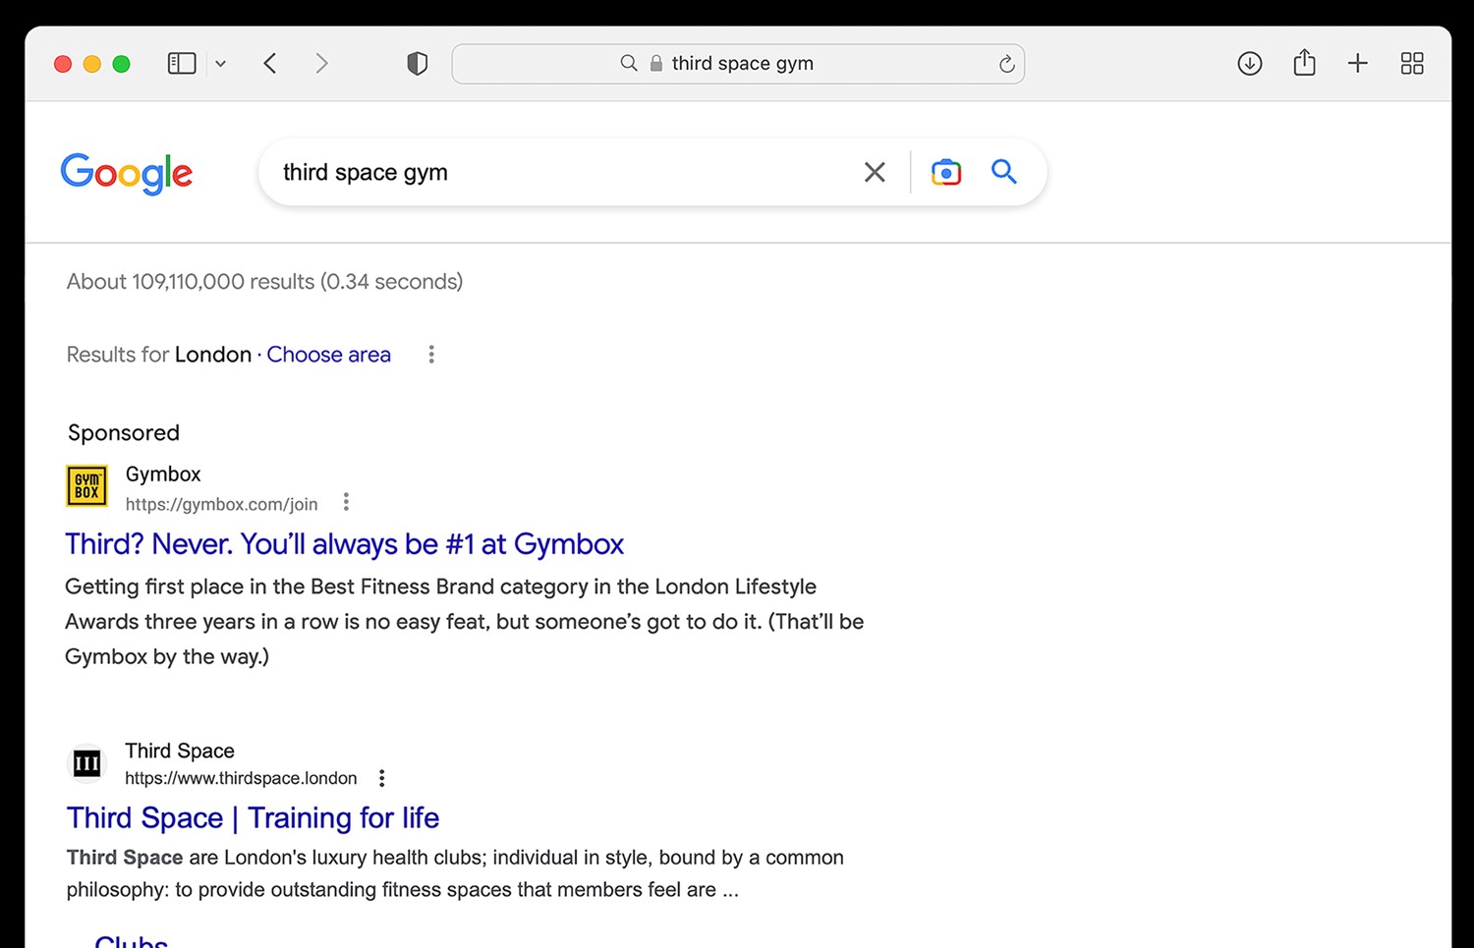This screenshot has width=1474, height=948.
Task: Expand options menu beside Choose area
Action: click(431, 355)
